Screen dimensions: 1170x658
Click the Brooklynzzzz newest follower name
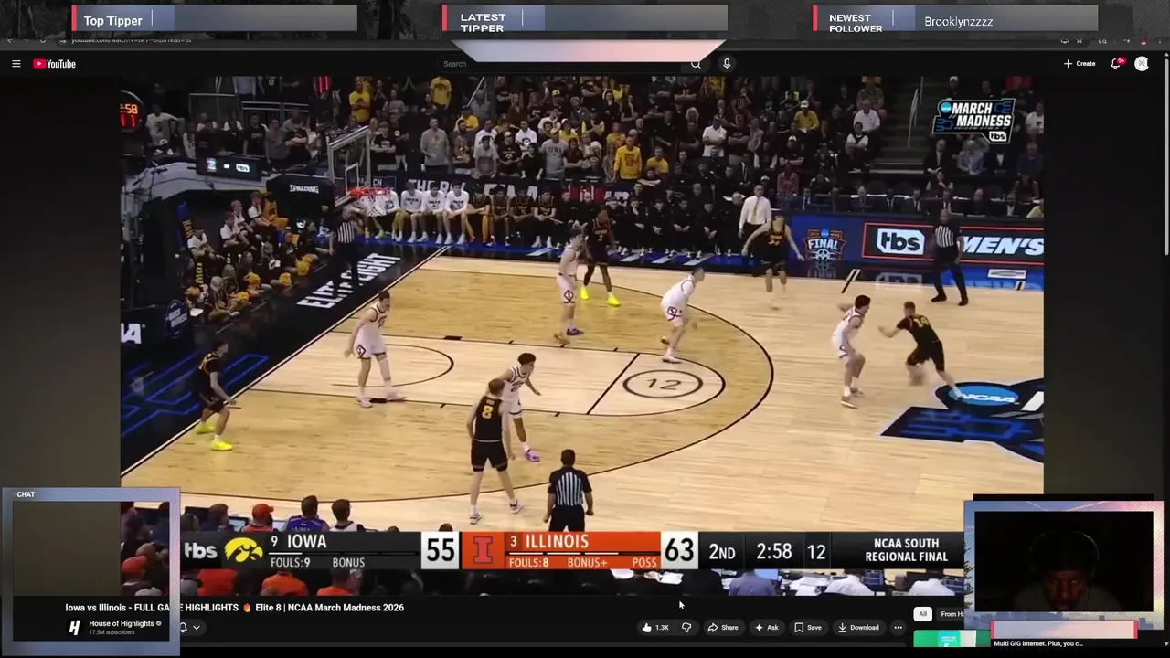coord(958,22)
